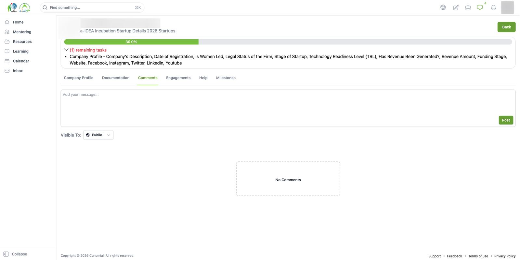520x260 pixels.
Task: Open the Privacy Policy link
Action: coord(505,256)
